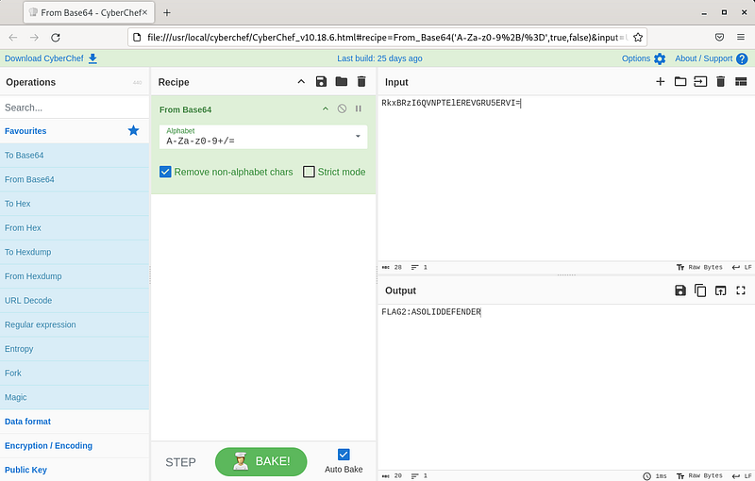Copy raw output to clipboard
The image size is (755, 481).
[x=700, y=290]
